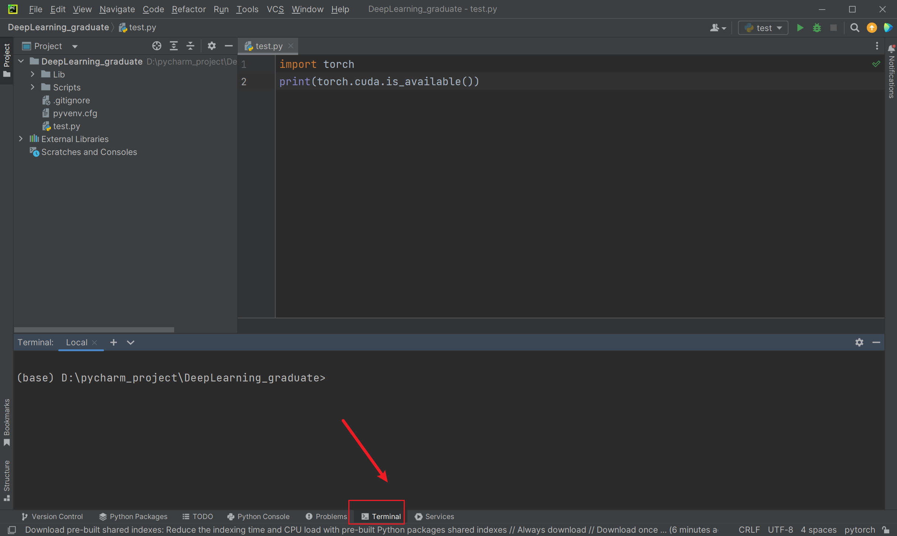Start debugging with the bug icon
The width and height of the screenshot is (897, 536).
[817, 28]
